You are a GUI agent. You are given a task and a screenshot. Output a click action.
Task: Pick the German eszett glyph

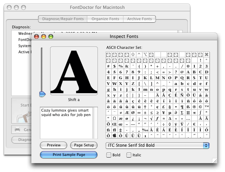188,107
